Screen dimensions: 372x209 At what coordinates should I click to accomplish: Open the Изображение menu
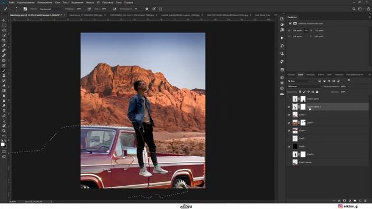click(x=45, y=2)
